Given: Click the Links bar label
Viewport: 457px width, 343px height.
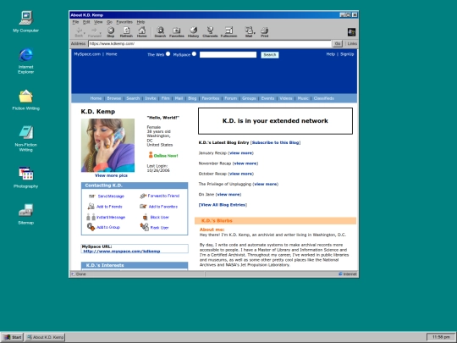Looking at the screenshot, I should (x=352, y=43).
